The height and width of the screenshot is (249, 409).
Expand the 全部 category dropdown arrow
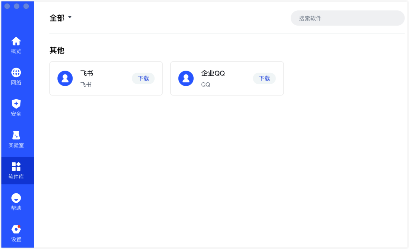click(70, 17)
